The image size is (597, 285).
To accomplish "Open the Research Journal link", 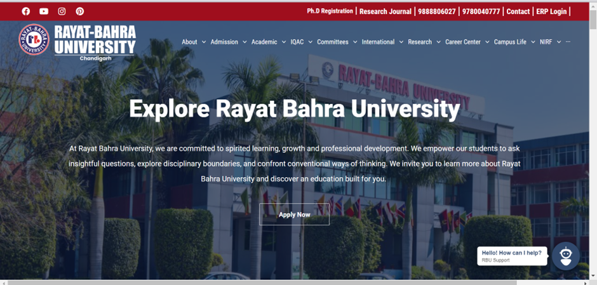I will [x=386, y=11].
